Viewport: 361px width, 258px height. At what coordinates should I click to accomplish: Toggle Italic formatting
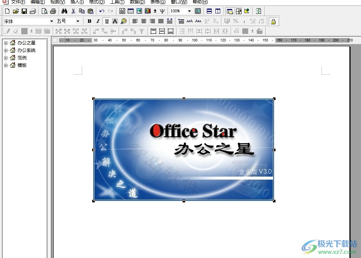pos(98,21)
